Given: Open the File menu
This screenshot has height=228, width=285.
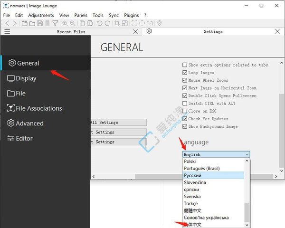Looking at the screenshot, I should 7,15.
